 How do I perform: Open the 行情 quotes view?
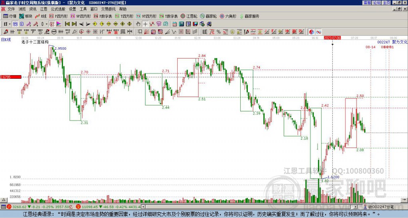pos(10,16)
